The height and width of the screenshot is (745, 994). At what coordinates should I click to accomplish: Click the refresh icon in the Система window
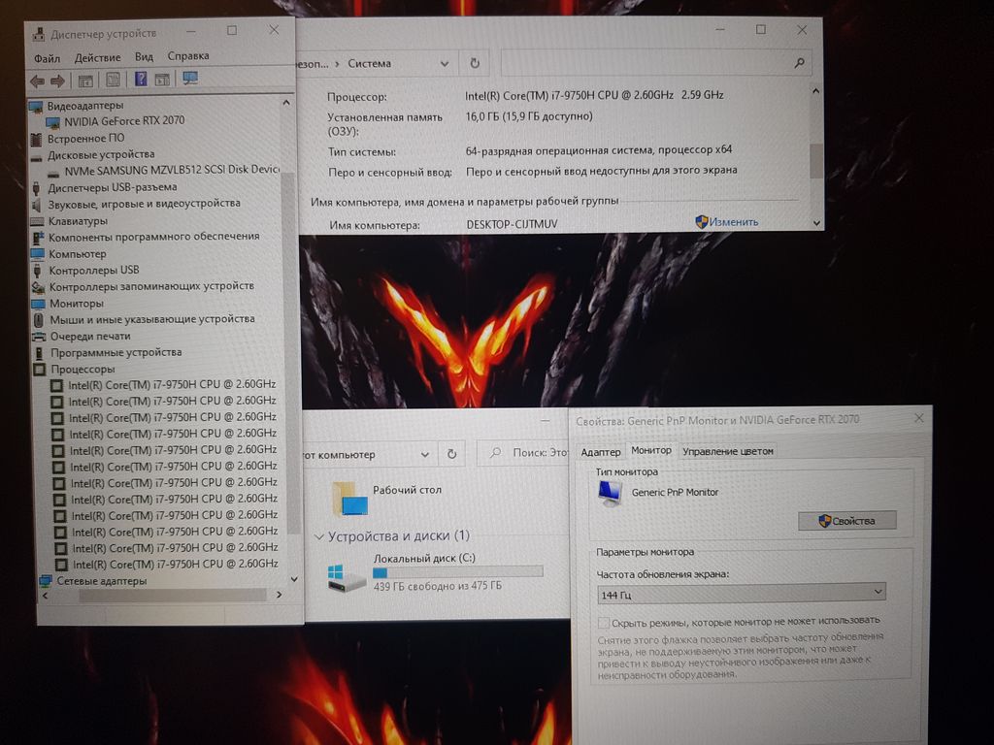475,63
